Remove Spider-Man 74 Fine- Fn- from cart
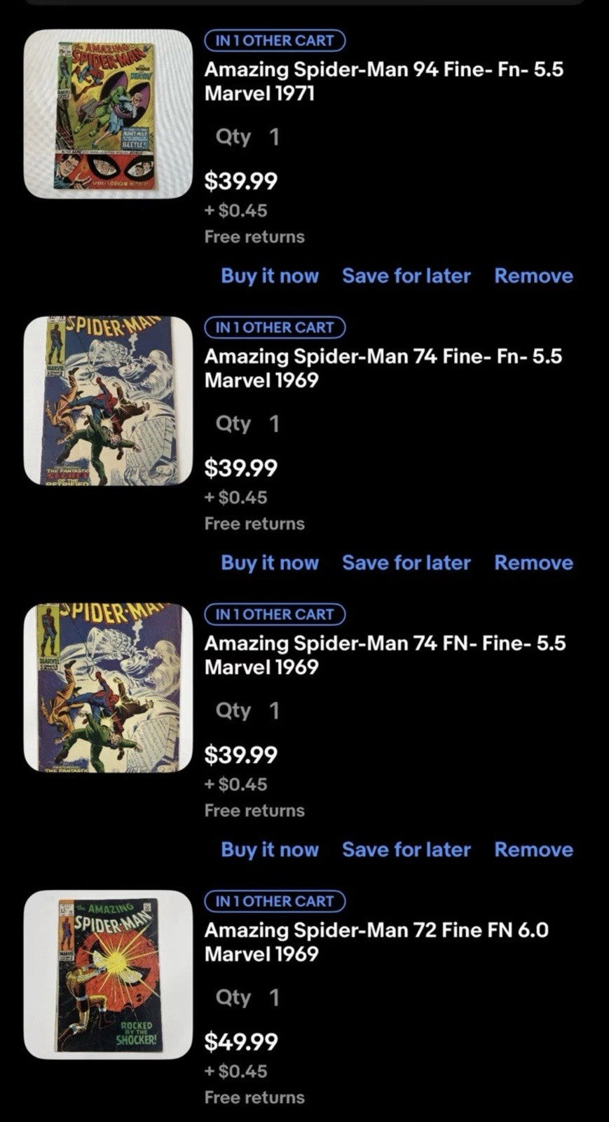 [x=533, y=563]
